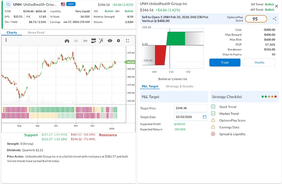The width and height of the screenshot is (282, 184).
Task: Toggle chart visibility with the eye icon
Action: 110,41
